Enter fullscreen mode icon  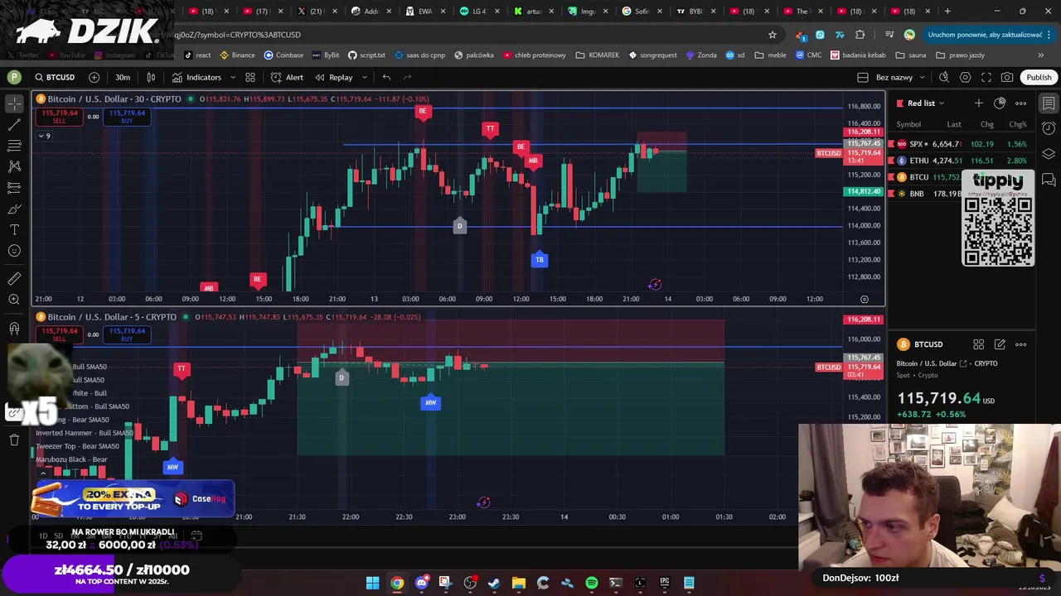tap(986, 77)
